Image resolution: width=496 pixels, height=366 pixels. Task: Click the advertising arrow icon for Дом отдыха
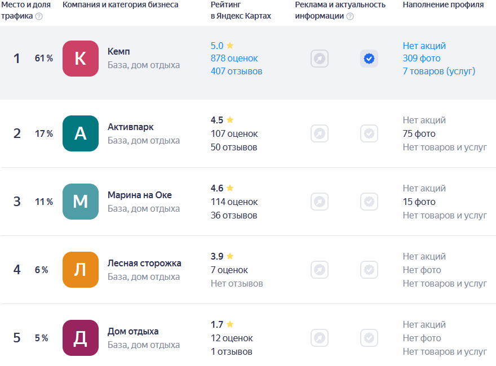click(x=320, y=338)
